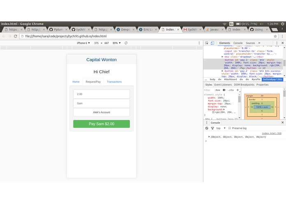The image size is (286, 203).
Task: Switch to the javasc browser tab
Action: click(215, 29)
